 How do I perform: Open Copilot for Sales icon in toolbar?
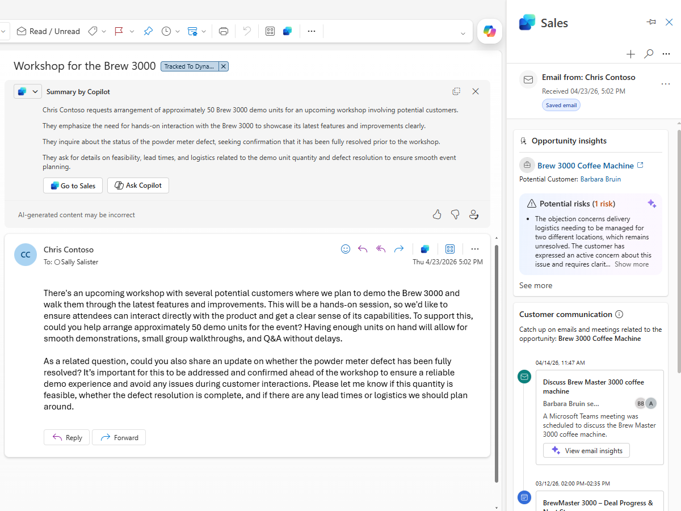288,31
